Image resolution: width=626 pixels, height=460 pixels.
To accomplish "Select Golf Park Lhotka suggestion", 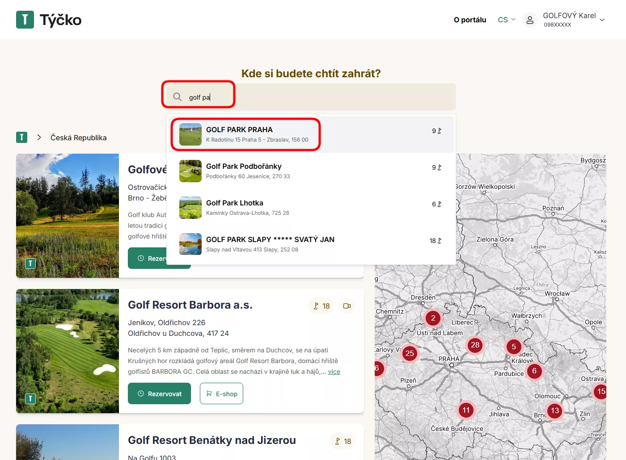I will pos(311,208).
